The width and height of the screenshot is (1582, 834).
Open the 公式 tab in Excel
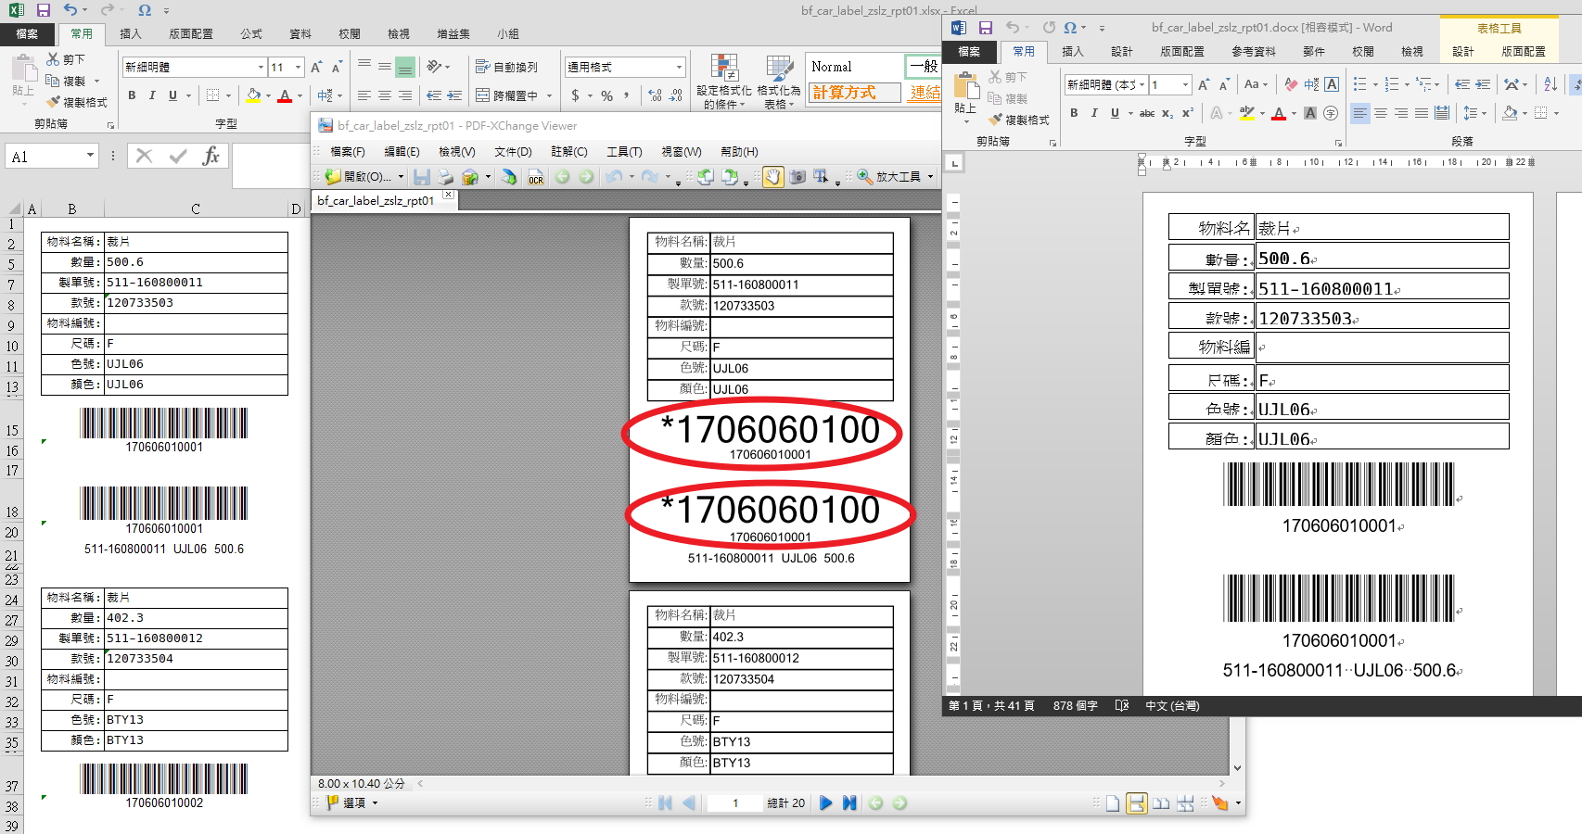(251, 34)
